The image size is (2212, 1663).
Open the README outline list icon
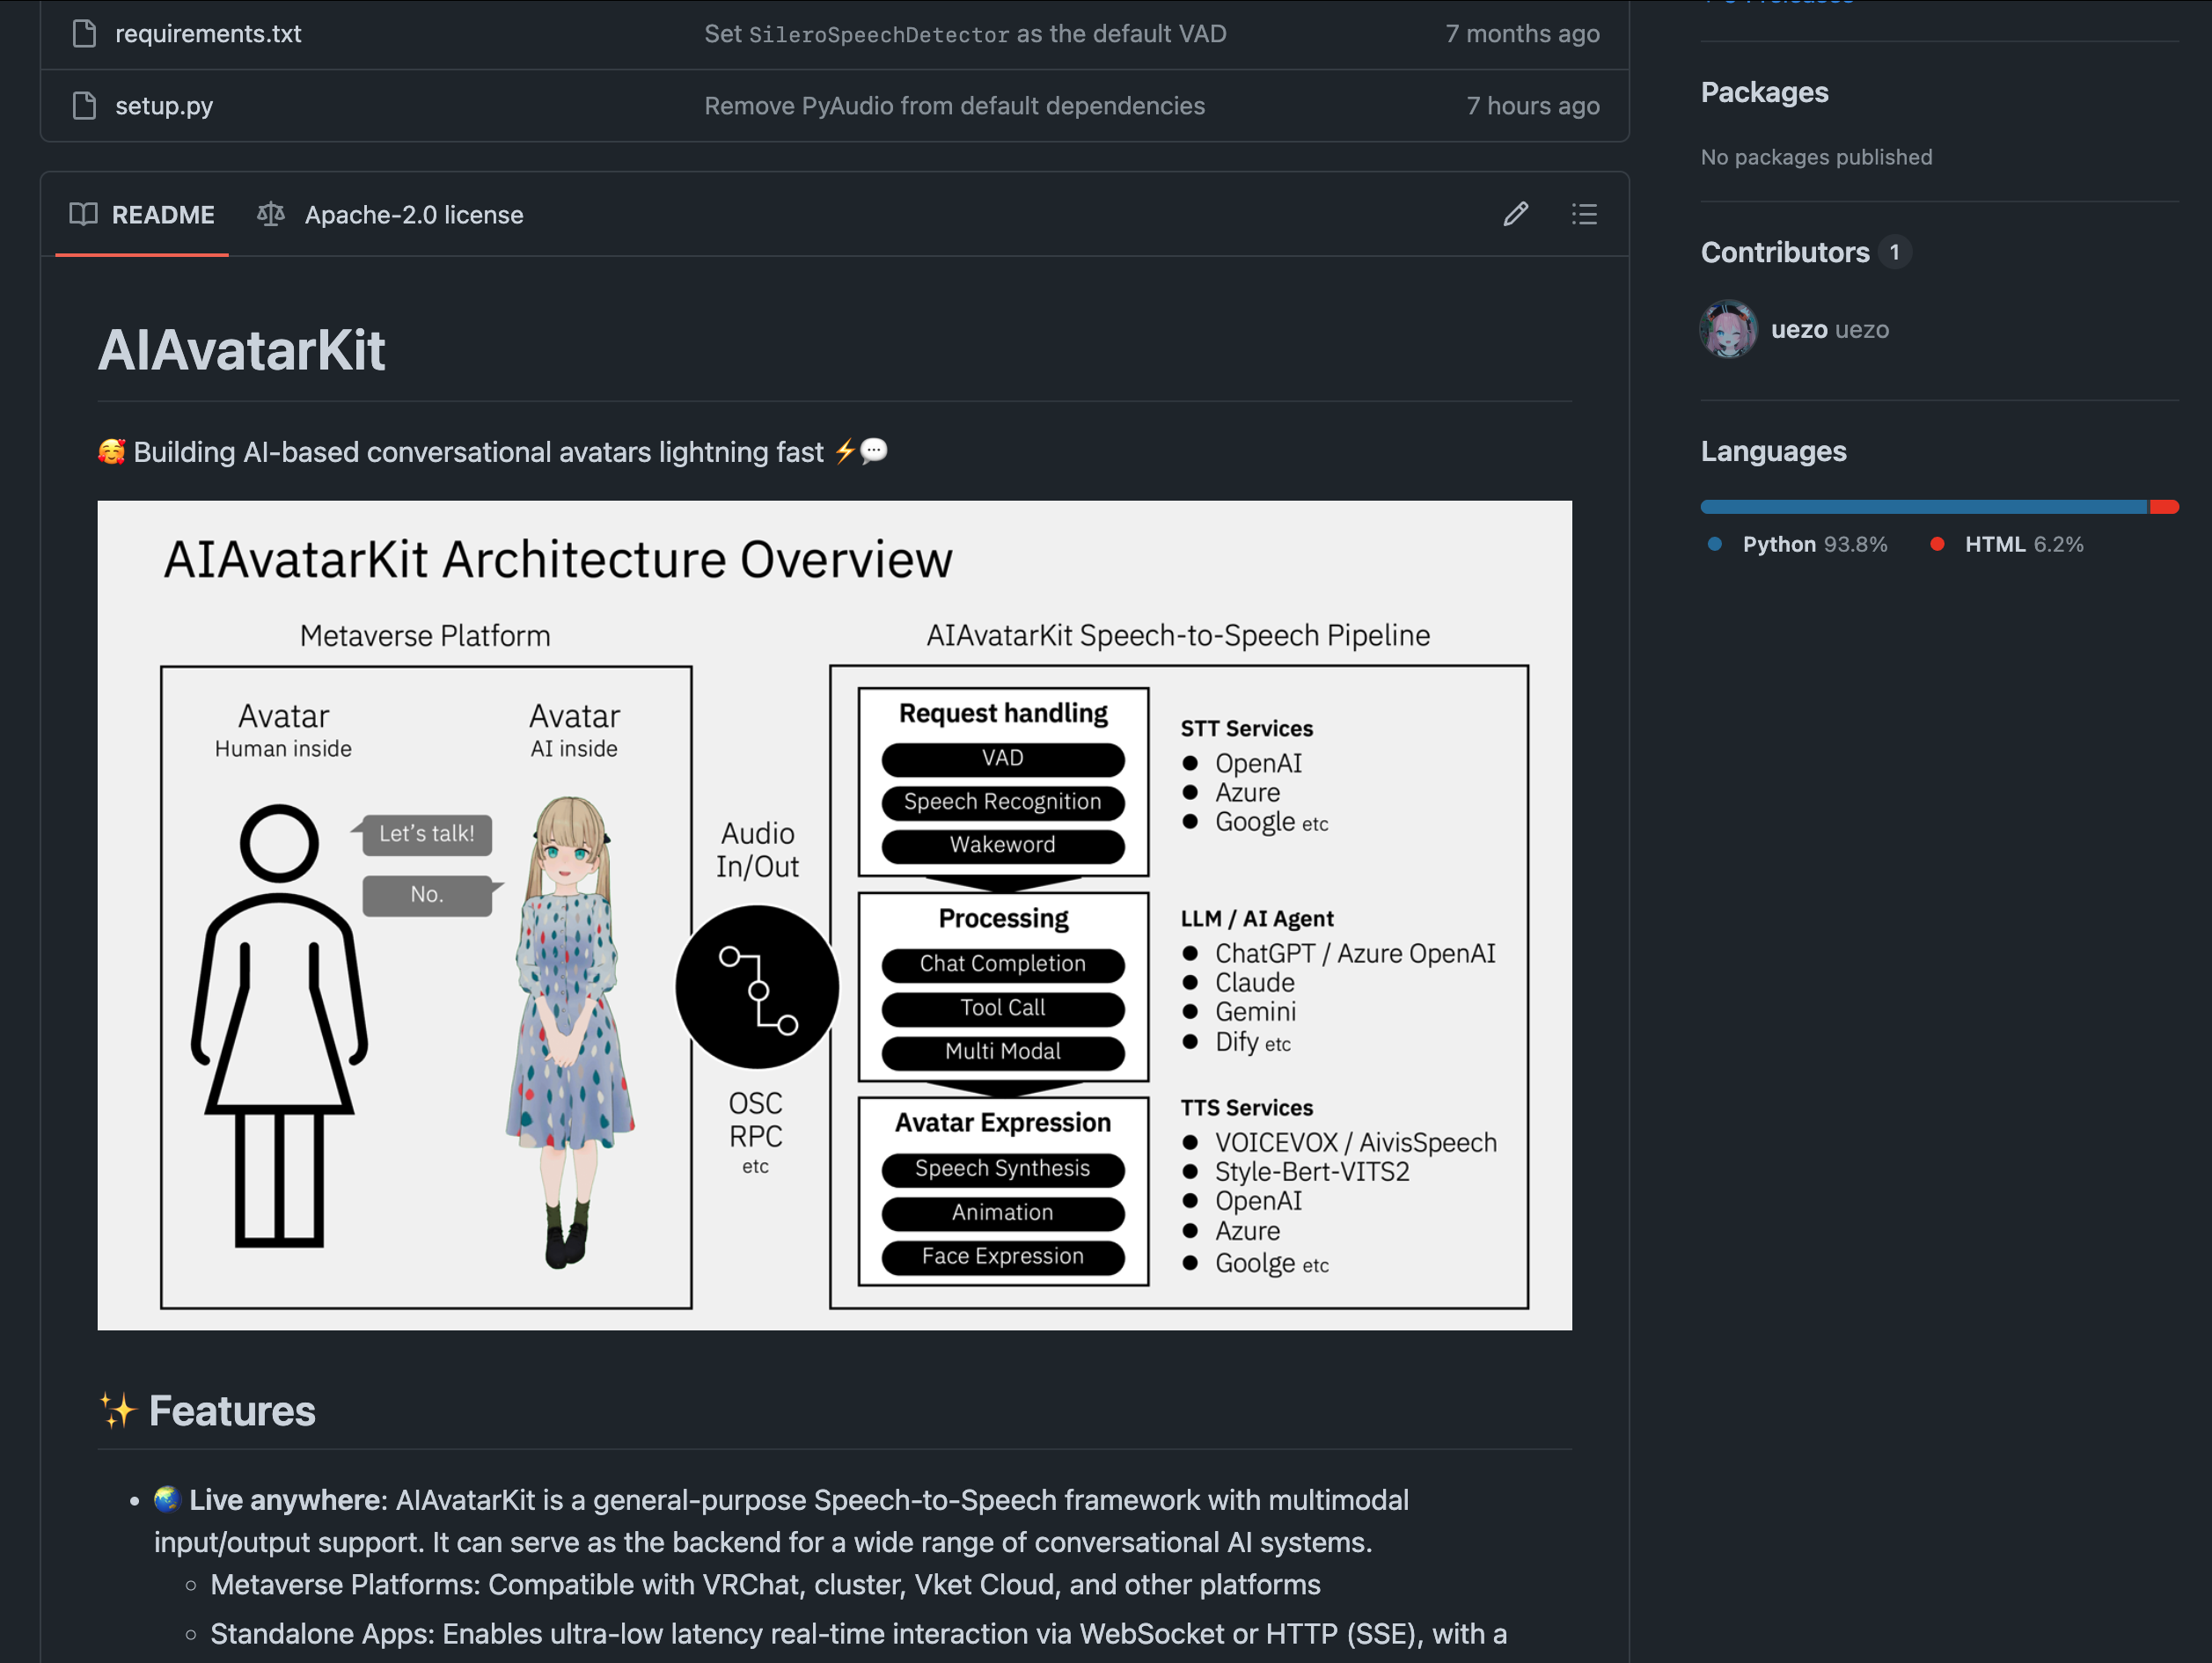coord(1584,214)
